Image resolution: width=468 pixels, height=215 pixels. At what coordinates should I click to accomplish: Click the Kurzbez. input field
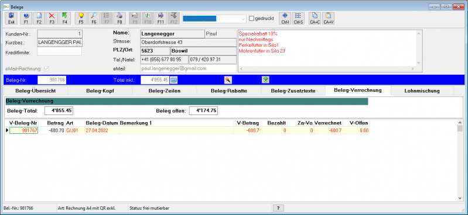pos(60,43)
